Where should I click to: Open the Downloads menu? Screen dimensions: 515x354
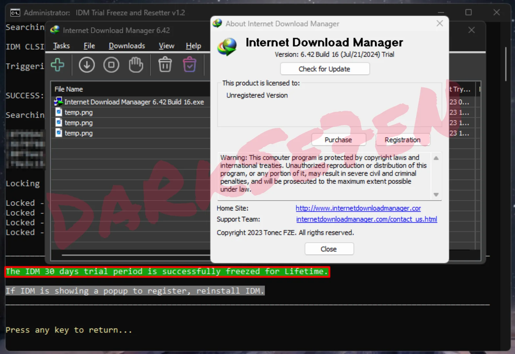(x=127, y=46)
